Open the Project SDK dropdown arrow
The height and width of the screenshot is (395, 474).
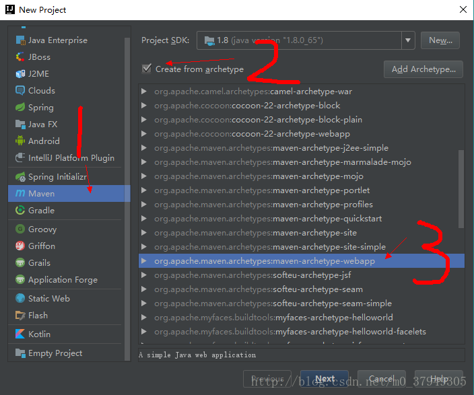point(408,40)
